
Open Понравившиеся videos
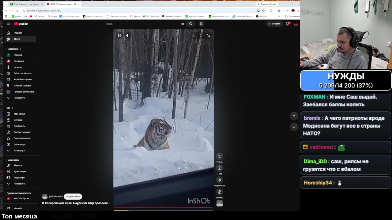(x=21, y=138)
